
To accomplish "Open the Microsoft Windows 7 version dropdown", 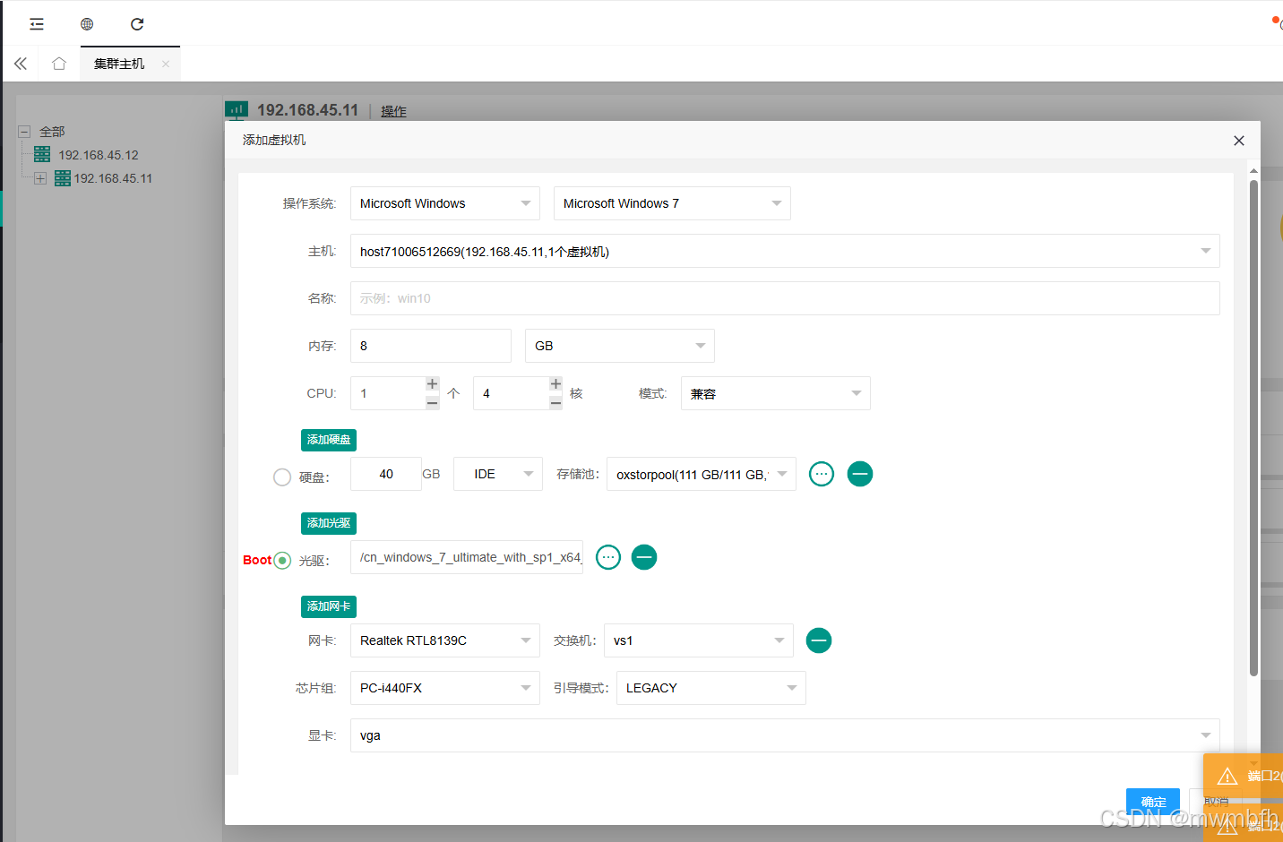I will (x=672, y=203).
